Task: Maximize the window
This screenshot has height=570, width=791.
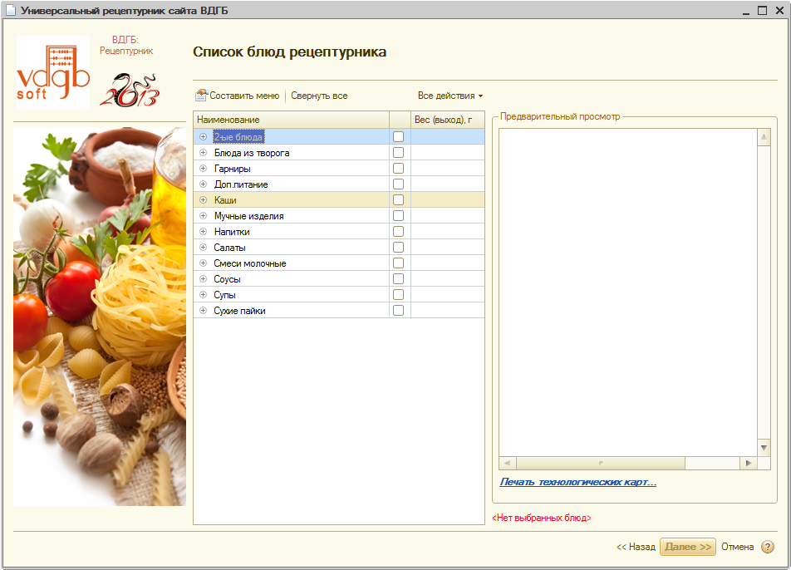Action: click(x=762, y=10)
